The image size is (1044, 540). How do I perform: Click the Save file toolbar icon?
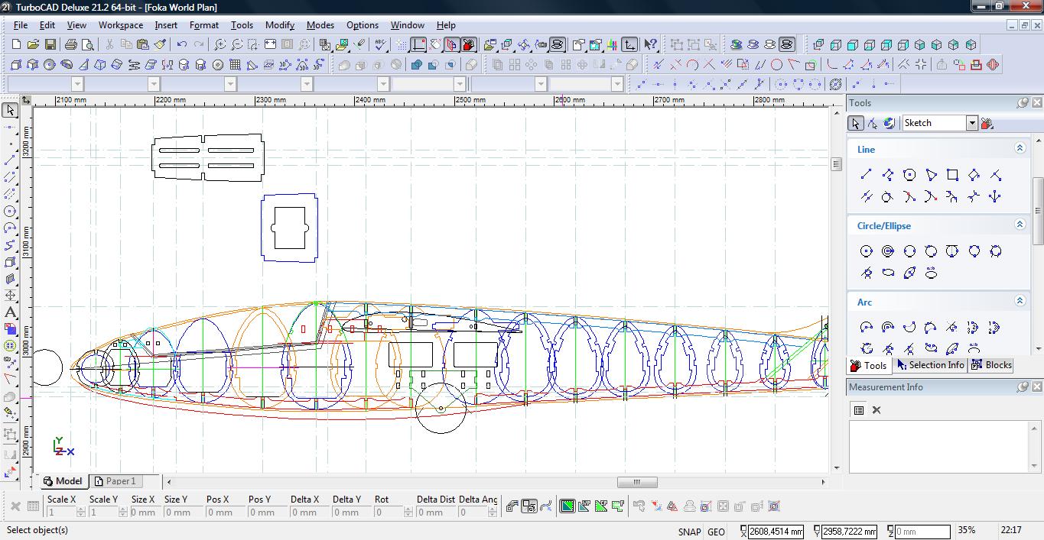(50, 45)
